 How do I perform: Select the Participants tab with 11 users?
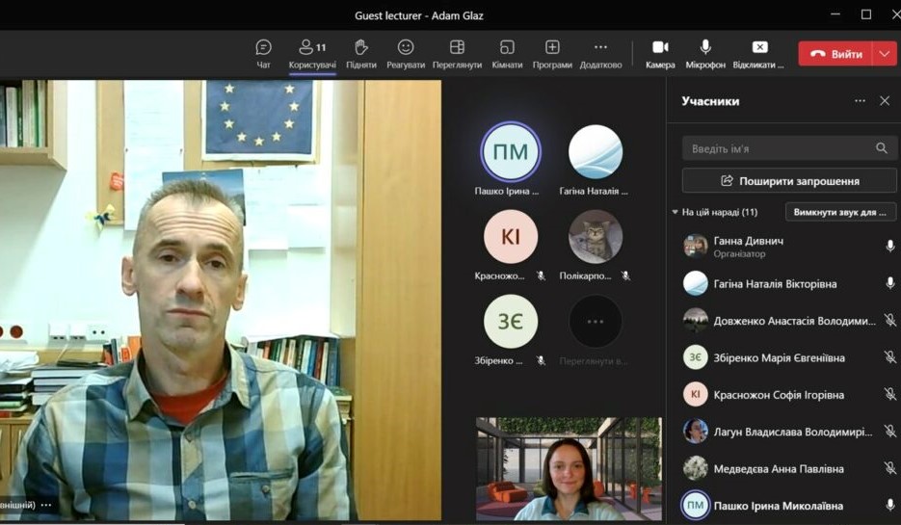click(x=312, y=53)
